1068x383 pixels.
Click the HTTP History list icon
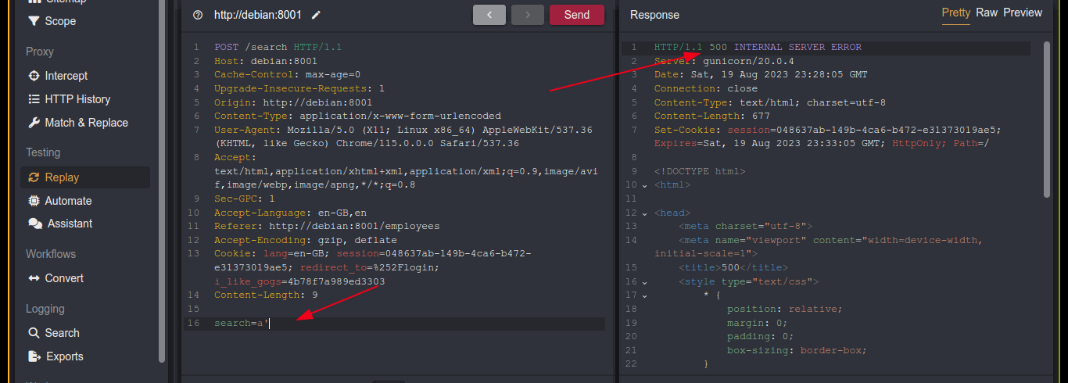[34, 99]
